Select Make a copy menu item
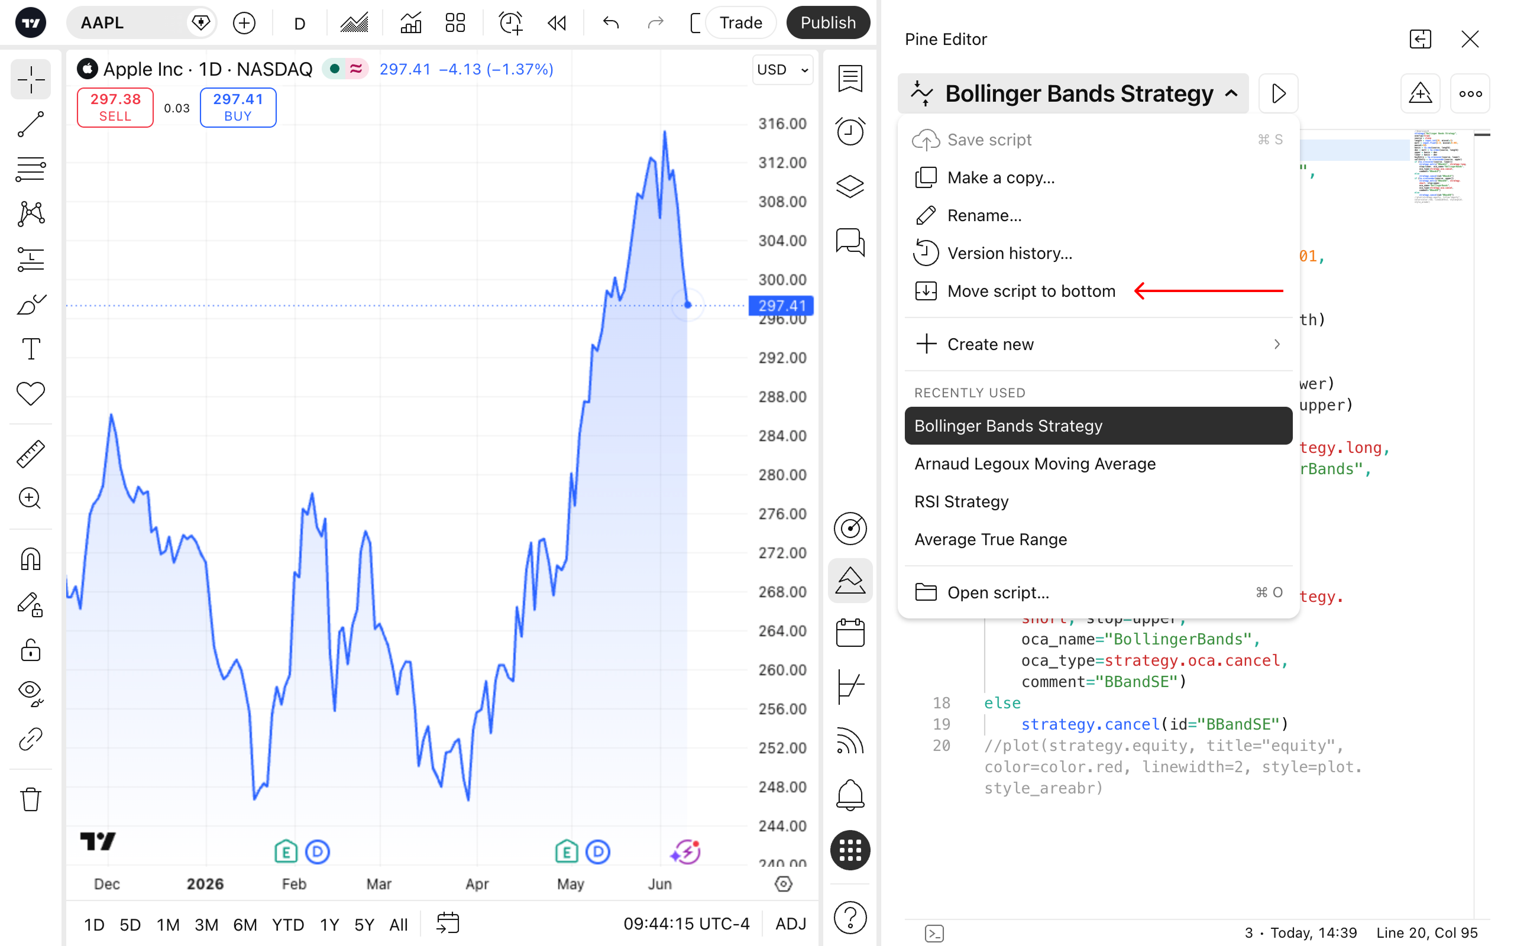Screen dimensions: 1514x946 pos(1098,178)
